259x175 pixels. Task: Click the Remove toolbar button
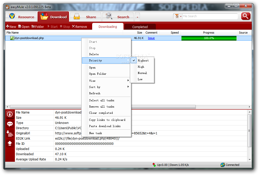[x=79, y=27]
